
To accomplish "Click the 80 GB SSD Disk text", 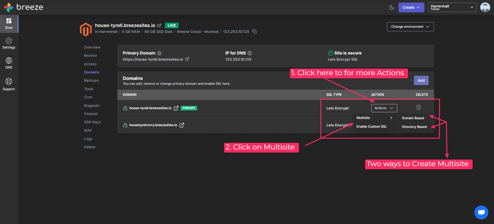I will pyautogui.click(x=158, y=32).
